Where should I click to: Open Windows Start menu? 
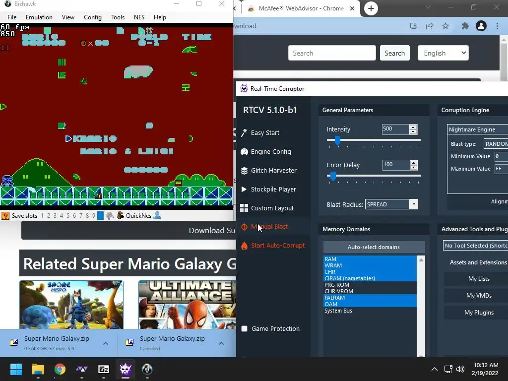pyautogui.click(x=16, y=369)
